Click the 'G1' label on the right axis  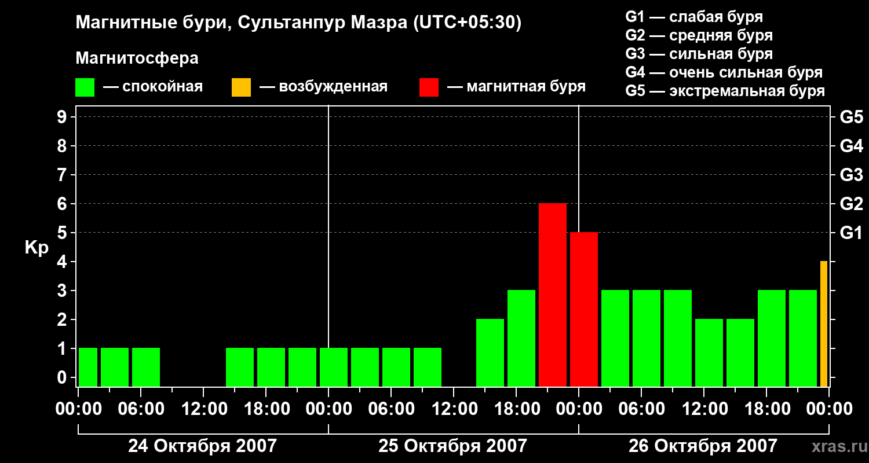tap(852, 233)
